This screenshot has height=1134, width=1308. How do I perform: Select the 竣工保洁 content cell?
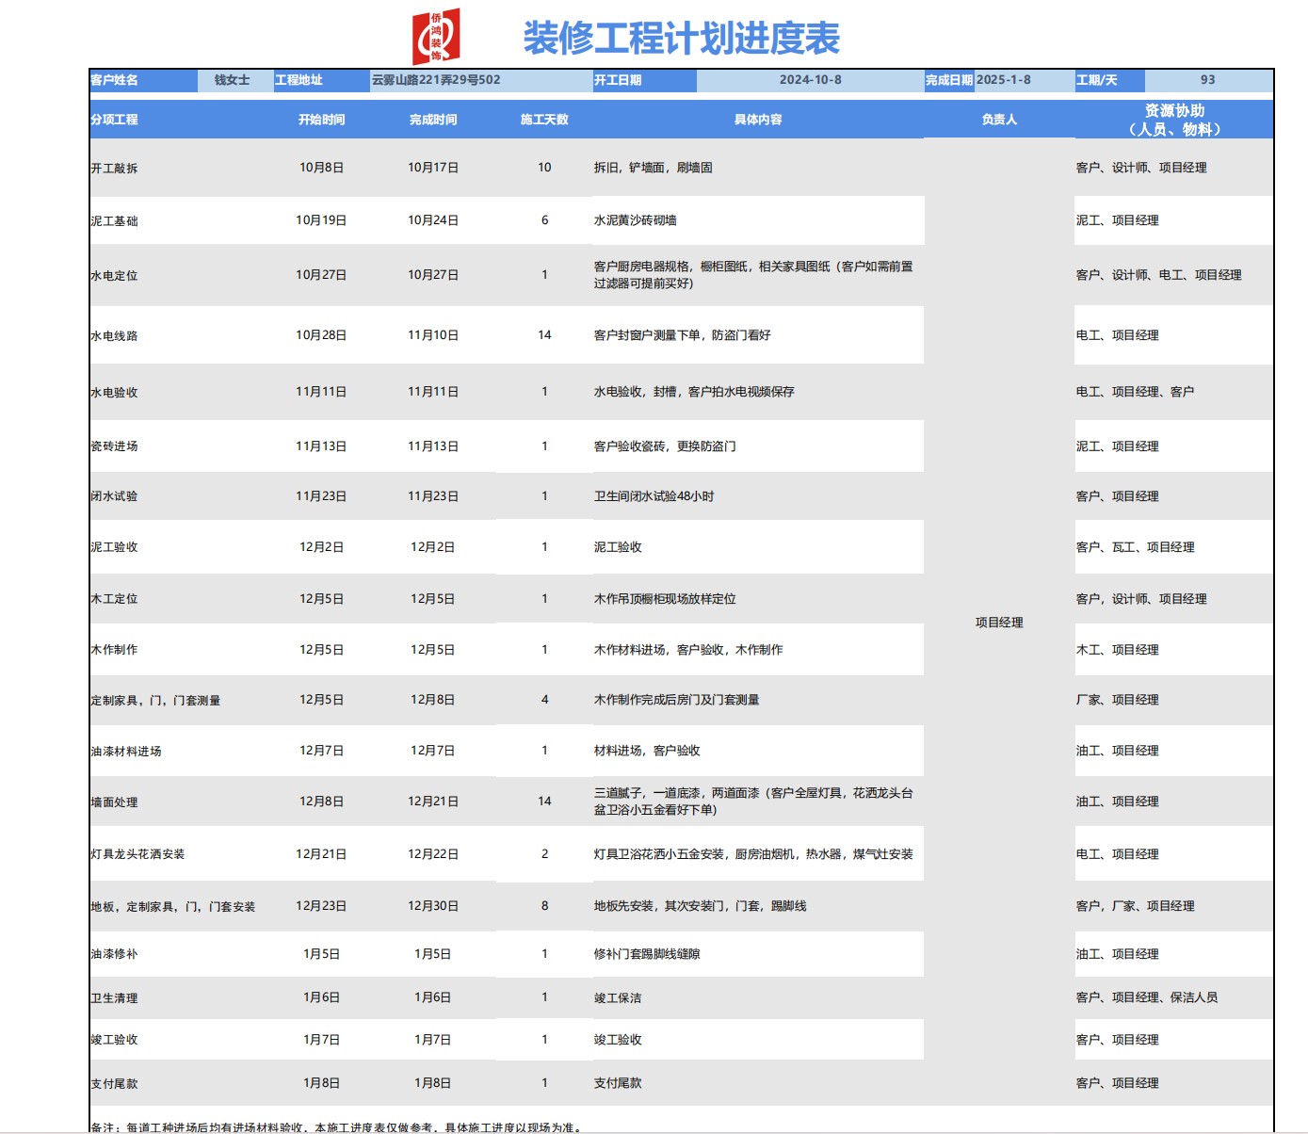[618, 998]
